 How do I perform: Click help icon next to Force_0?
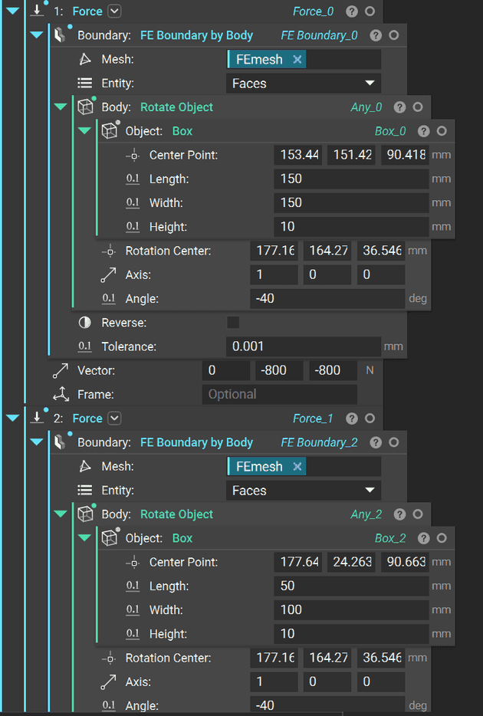click(351, 11)
